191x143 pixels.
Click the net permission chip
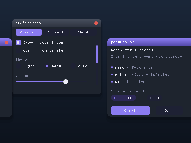coord(155,98)
